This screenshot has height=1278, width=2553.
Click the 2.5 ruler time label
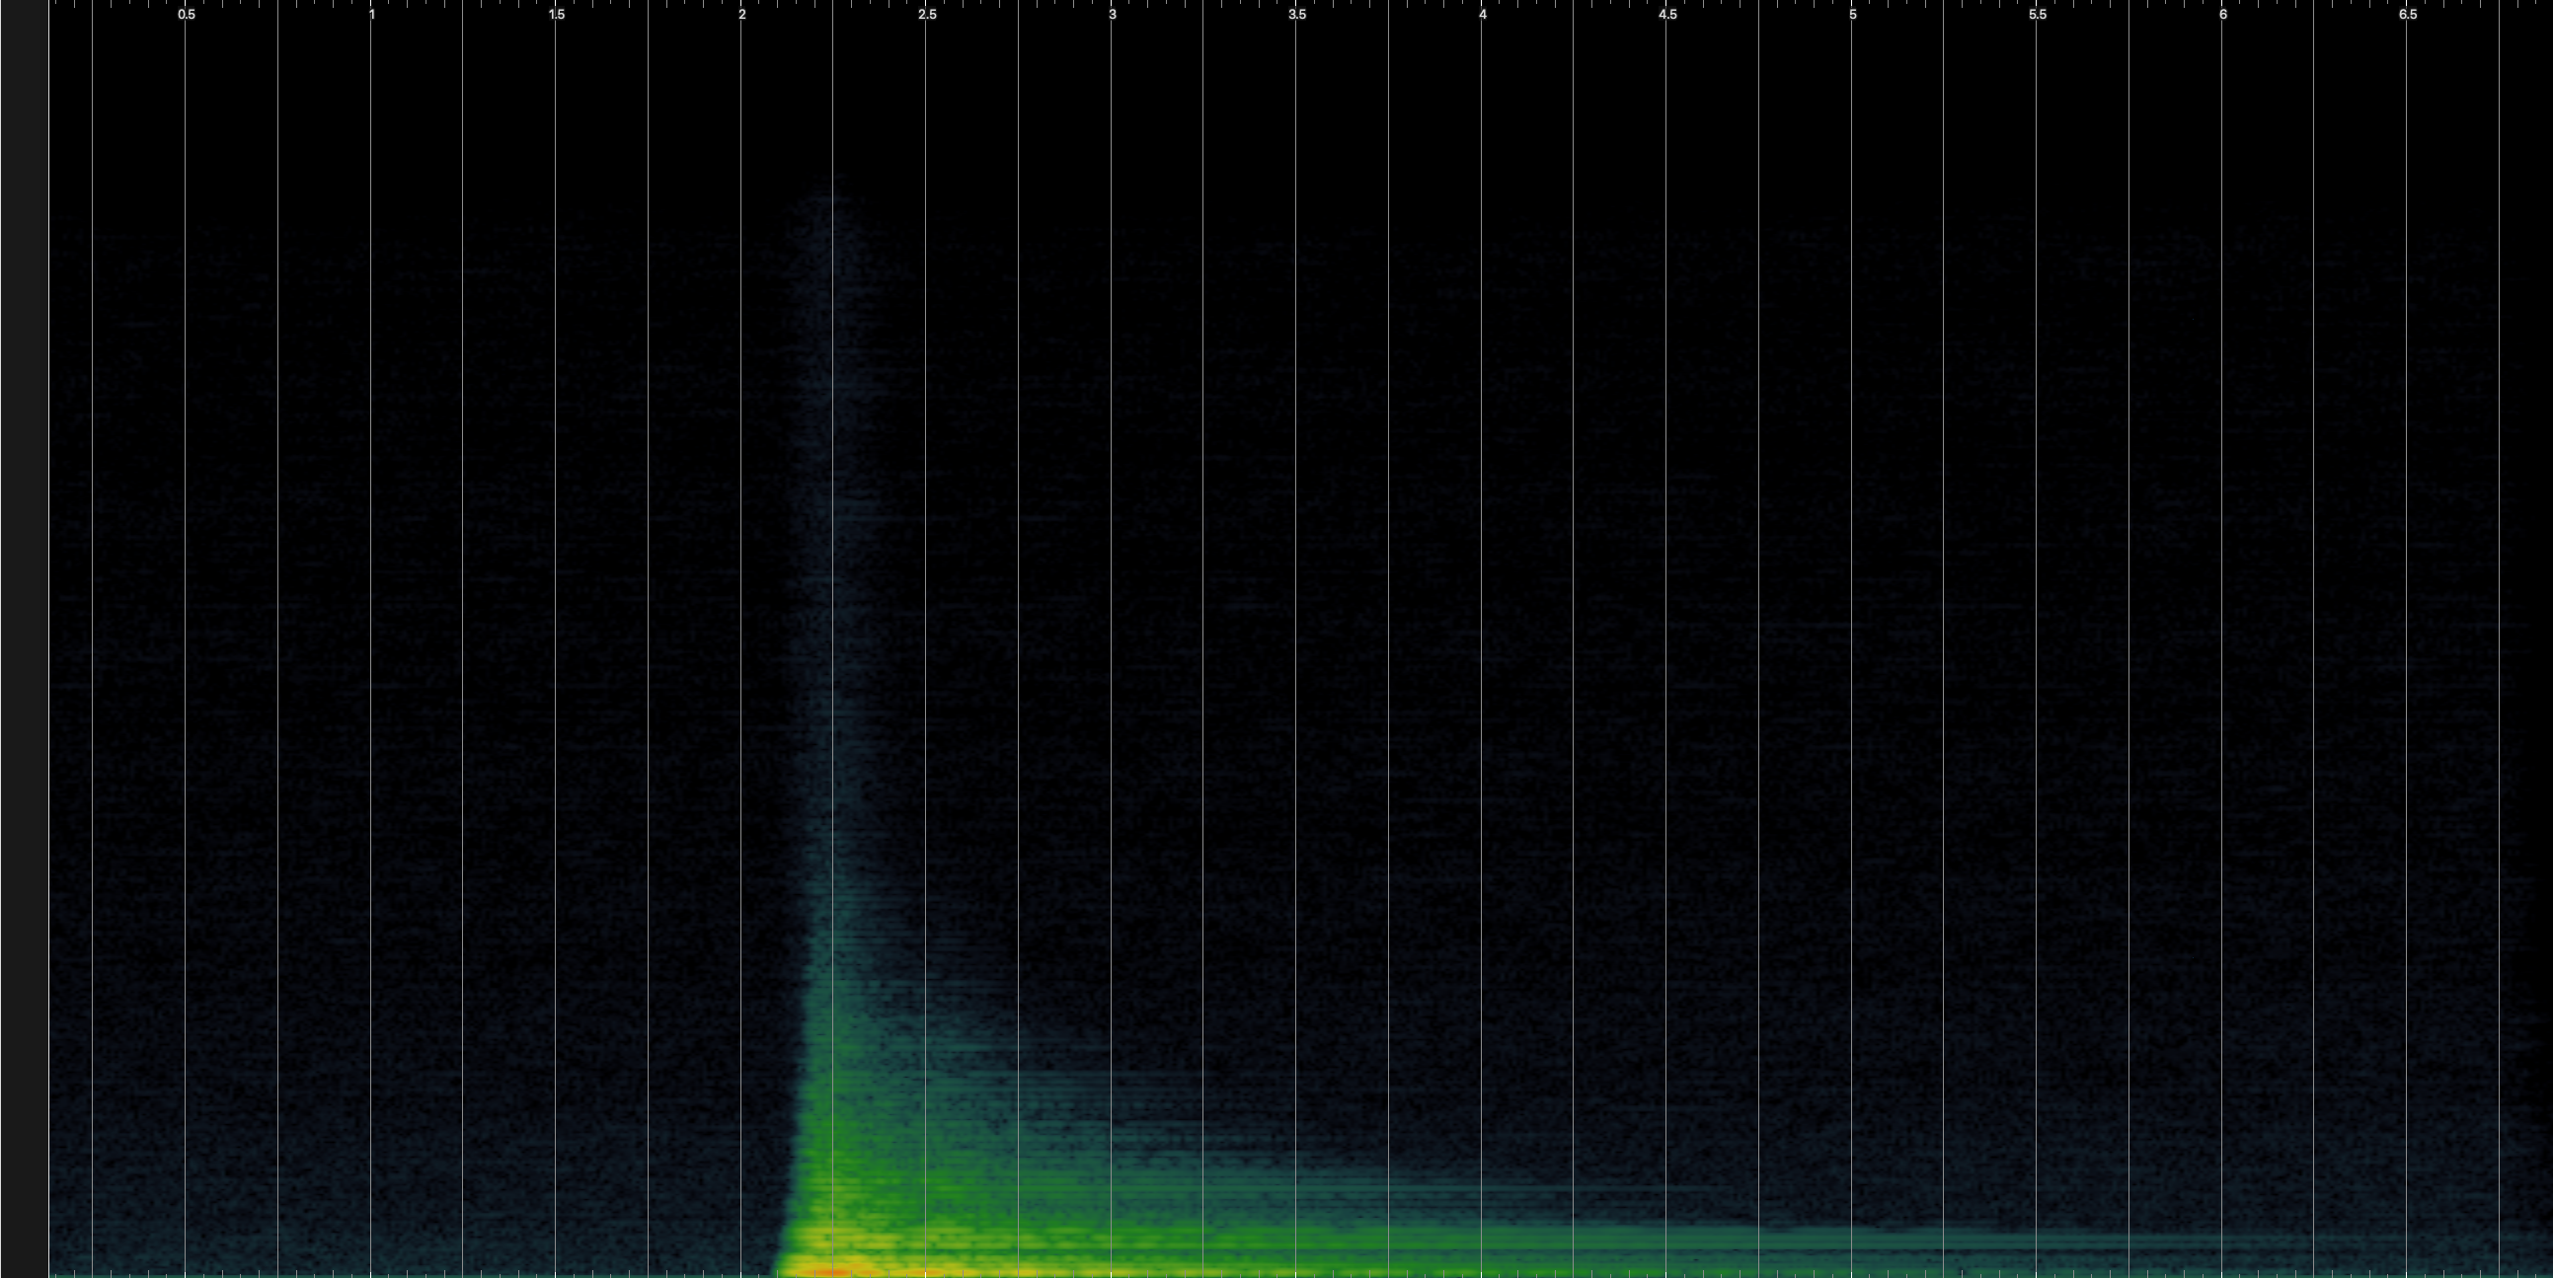[x=927, y=15]
